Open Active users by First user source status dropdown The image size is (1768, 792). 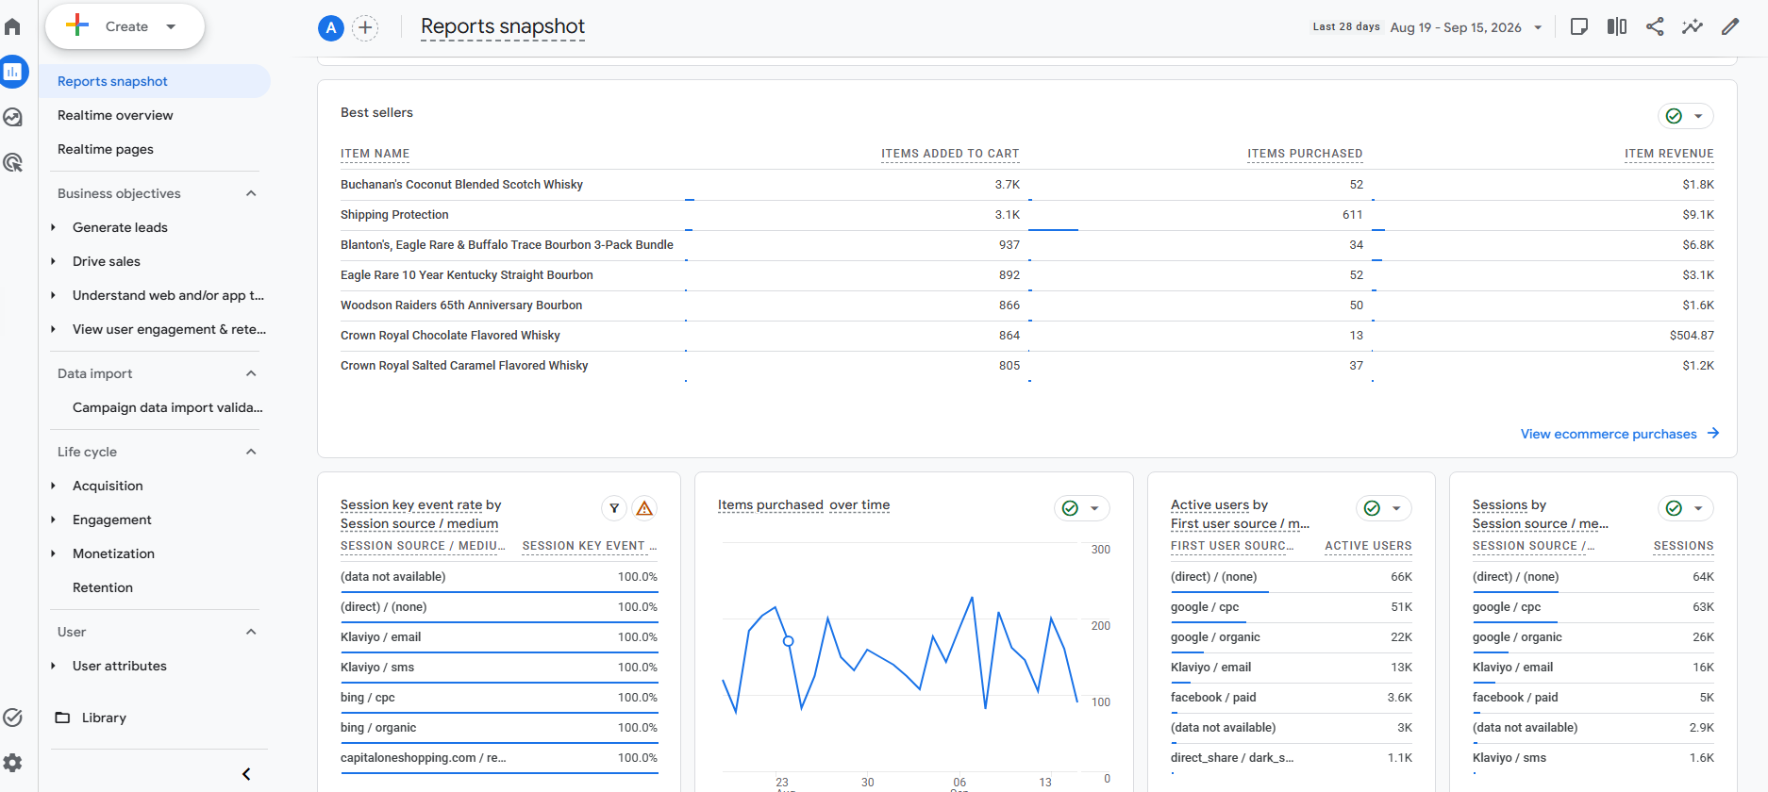click(1384, 508)
